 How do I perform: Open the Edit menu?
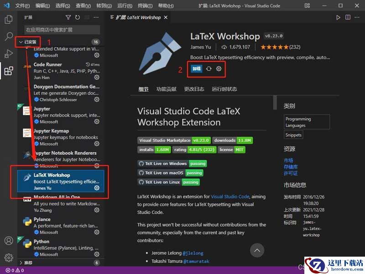[42, 5]
